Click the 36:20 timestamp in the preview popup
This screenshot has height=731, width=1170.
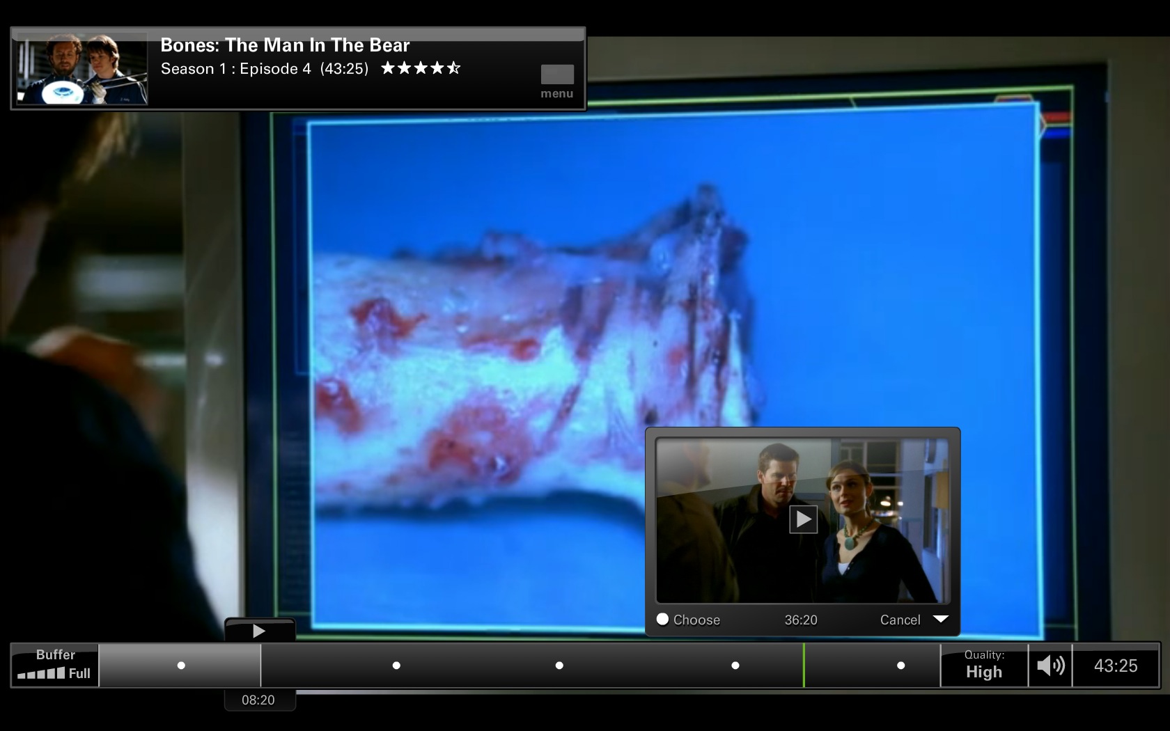(x=801, y=620)
